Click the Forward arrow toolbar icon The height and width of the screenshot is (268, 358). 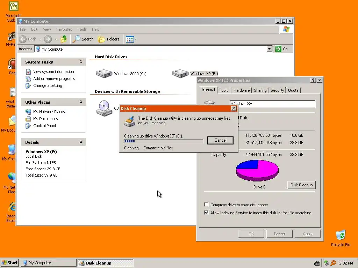tap(48, 39)
